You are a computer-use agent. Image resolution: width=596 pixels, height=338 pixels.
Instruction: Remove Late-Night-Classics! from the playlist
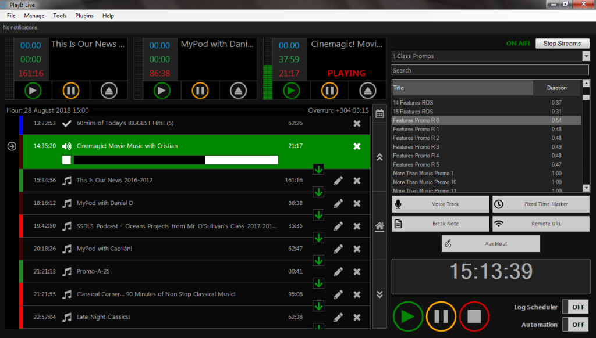[x=357, y=317]
